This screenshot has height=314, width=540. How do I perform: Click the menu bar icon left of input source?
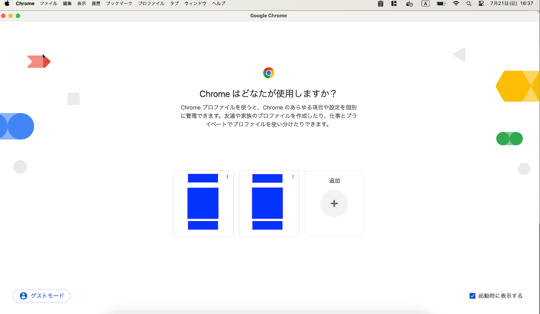click(410, 3)
